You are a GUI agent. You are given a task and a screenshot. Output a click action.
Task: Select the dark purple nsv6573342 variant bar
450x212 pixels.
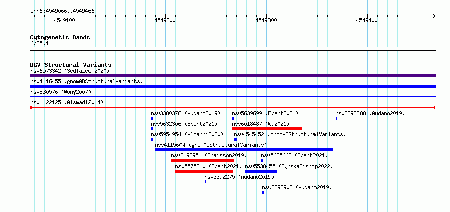(233, 76)
